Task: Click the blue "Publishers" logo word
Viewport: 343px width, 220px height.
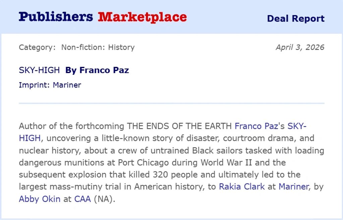Action: click(56, 17)
